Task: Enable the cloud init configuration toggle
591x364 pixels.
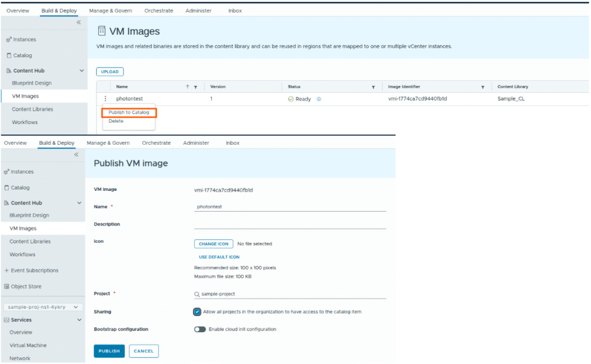Action: coord(200,329)
